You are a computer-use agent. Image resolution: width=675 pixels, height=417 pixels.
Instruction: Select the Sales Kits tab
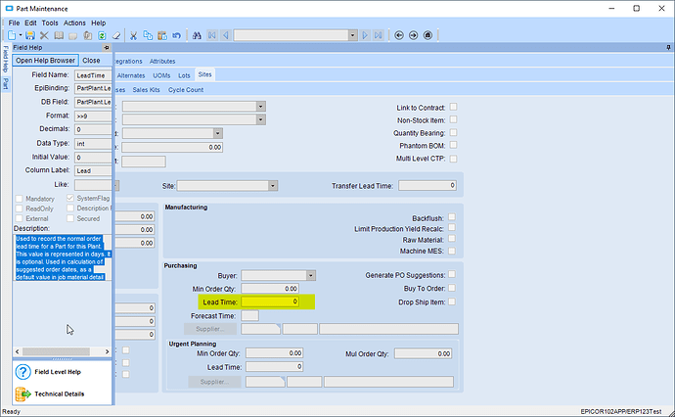[146, 90]
